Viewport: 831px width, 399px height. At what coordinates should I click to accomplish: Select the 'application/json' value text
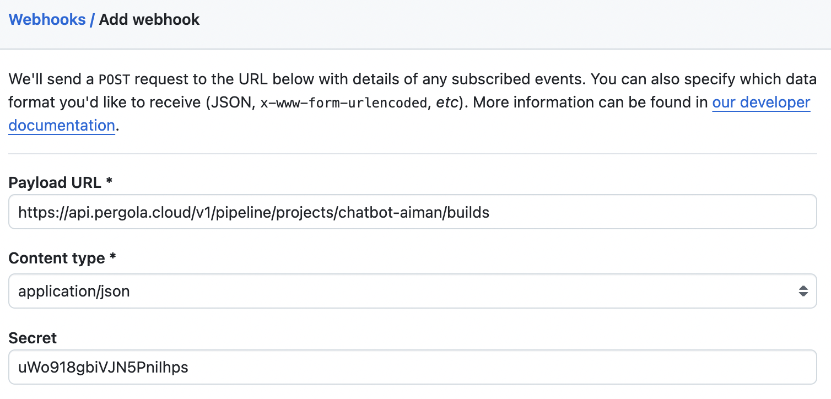(74, 291)
